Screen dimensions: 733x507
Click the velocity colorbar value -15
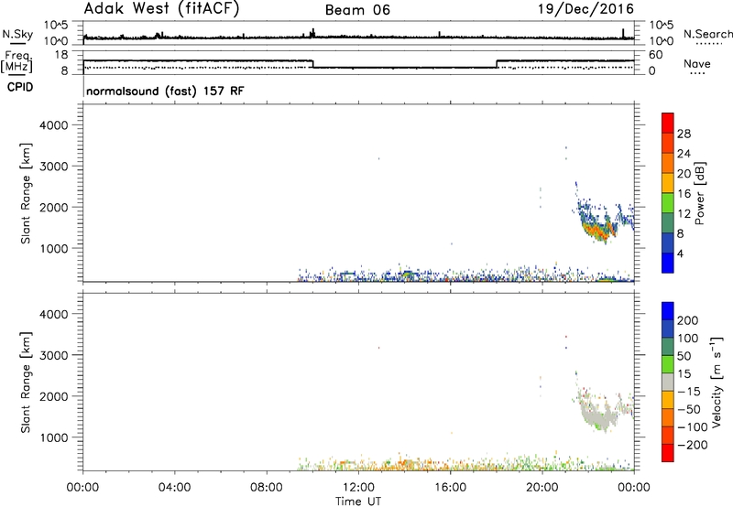[689, 392]
